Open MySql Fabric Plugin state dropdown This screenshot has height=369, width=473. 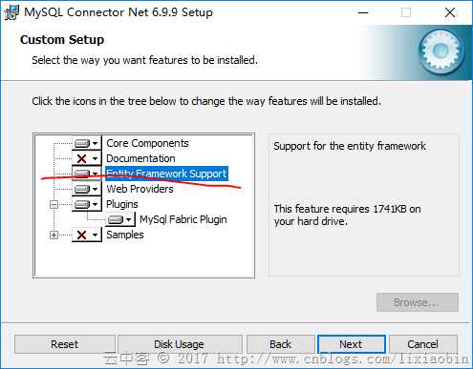click(120, 219)
